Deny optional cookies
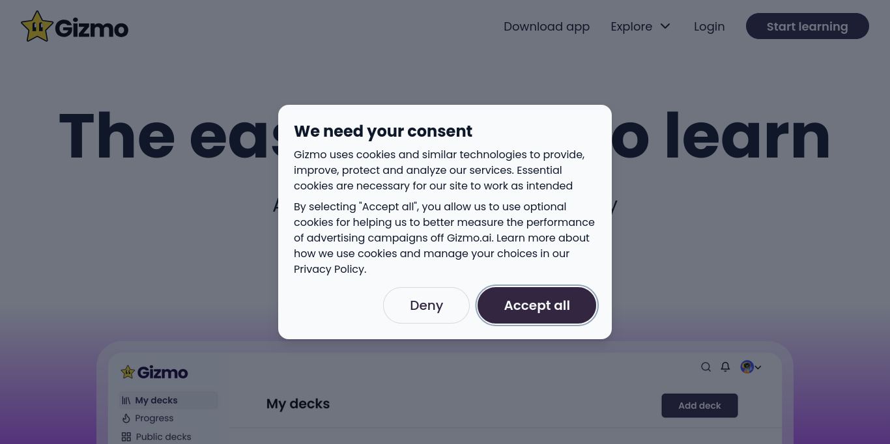Image resolution: width=890 pixels, height=444 pixels. (x=426, y=305)
